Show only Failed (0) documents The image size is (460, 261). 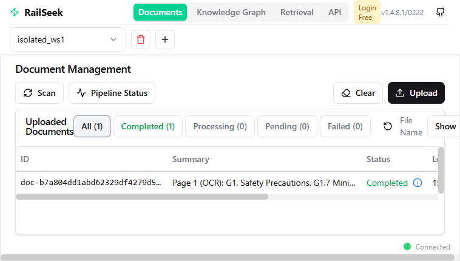345,126
